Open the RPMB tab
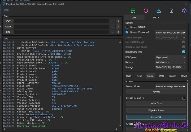Screen dimensions: 191x132 coord(184,76)
